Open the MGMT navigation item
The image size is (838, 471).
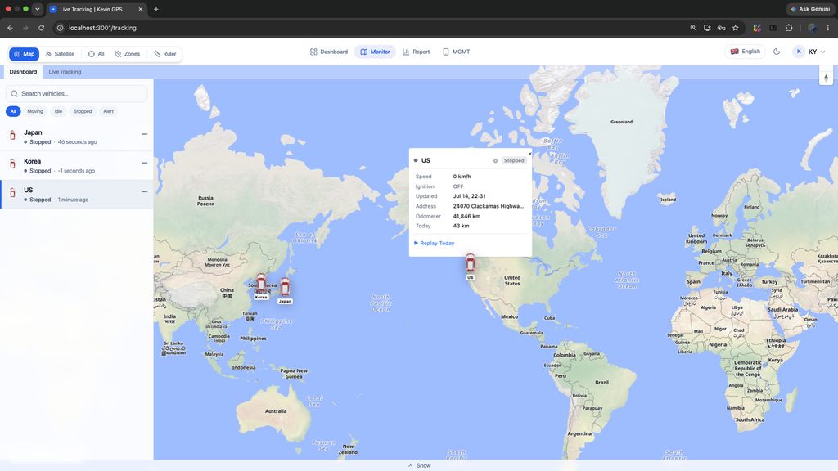click(x=457, y=52)
